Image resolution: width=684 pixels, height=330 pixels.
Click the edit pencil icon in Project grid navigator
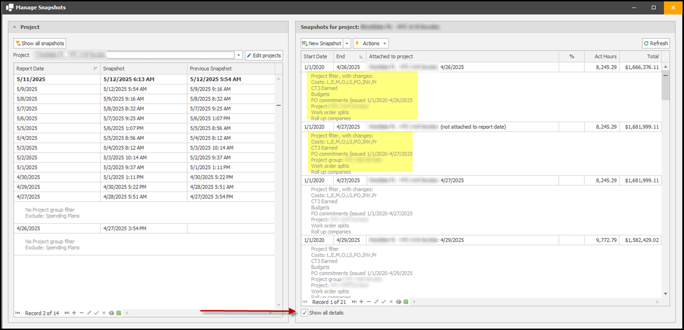89,313
